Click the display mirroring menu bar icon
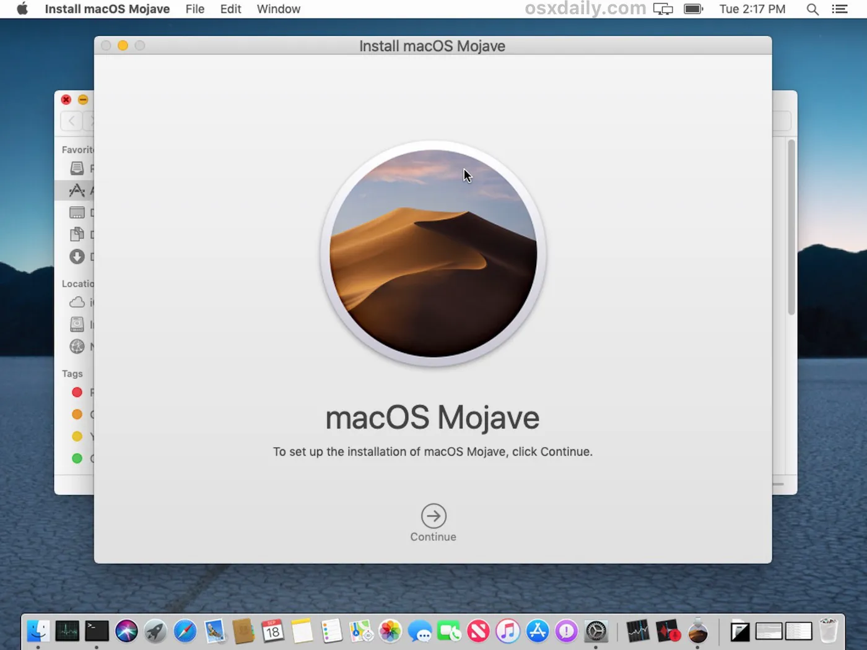This screenshot has width=867, height=650. tap(663, 9)
